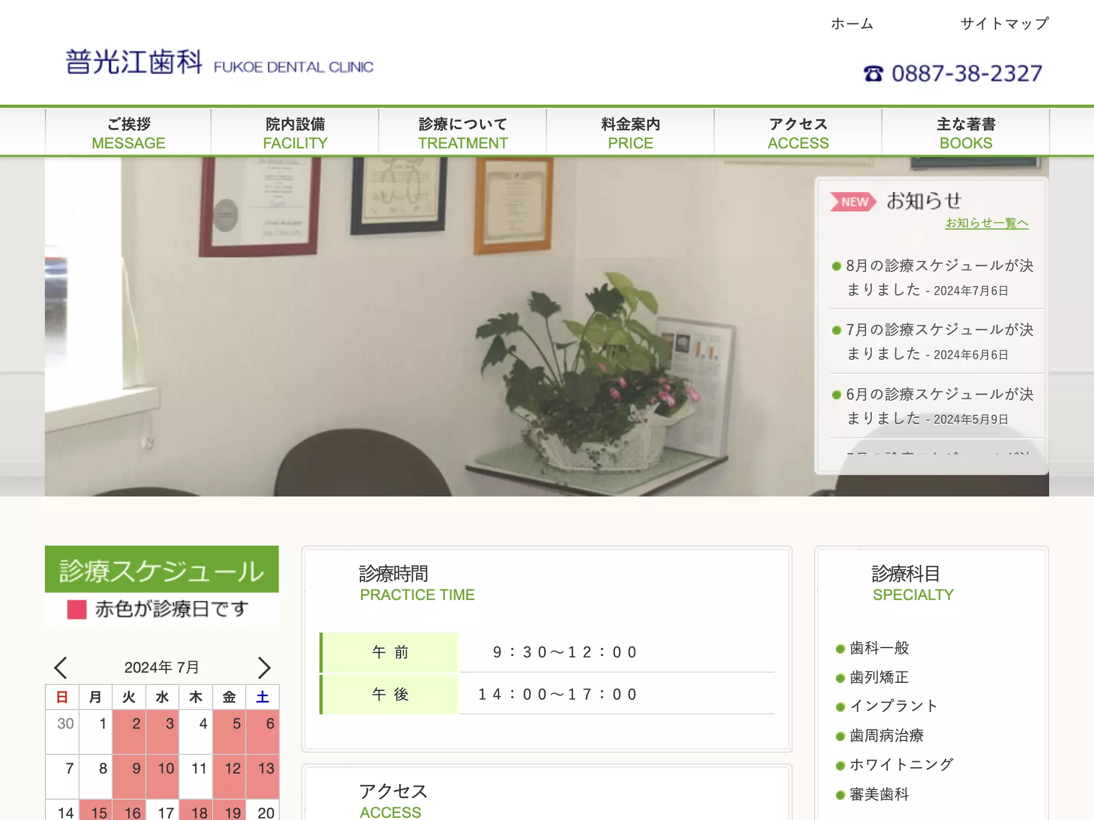Image resolution: width=1094 pixels, height=820 pixels.
Task: Click 歯周病治療 specialty item
Action: point(886,736)
